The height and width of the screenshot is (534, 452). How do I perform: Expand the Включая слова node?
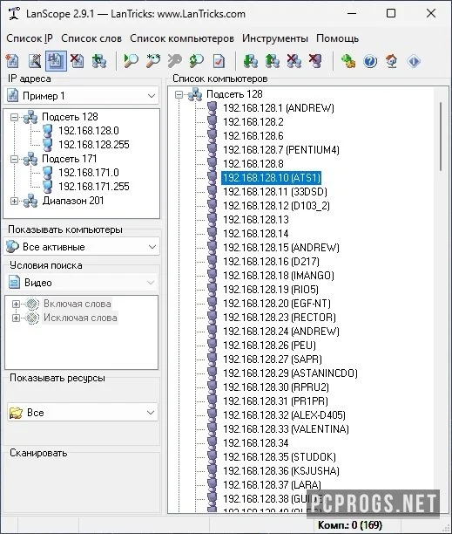click(16, 304)
